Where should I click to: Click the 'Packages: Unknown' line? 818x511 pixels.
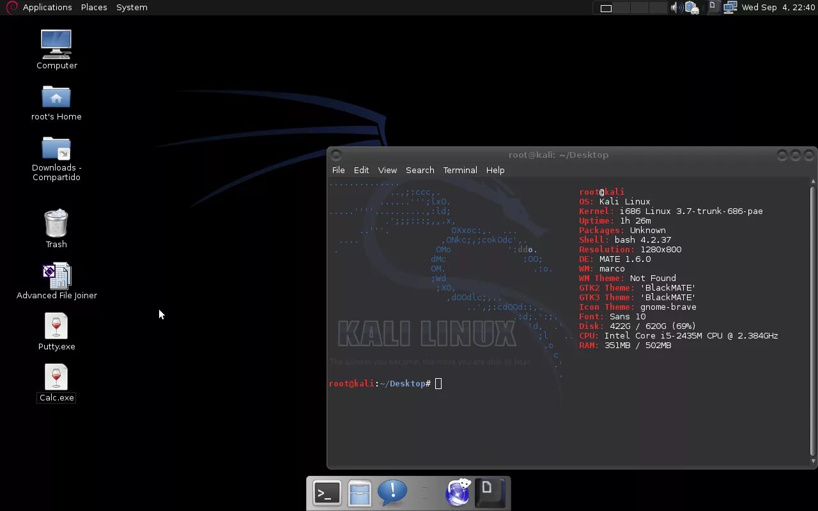point(622,230)
